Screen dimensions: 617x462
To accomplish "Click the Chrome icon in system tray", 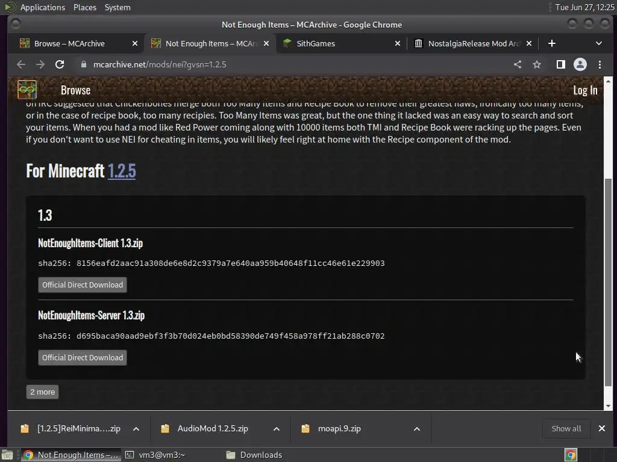I will coord(571,455).
